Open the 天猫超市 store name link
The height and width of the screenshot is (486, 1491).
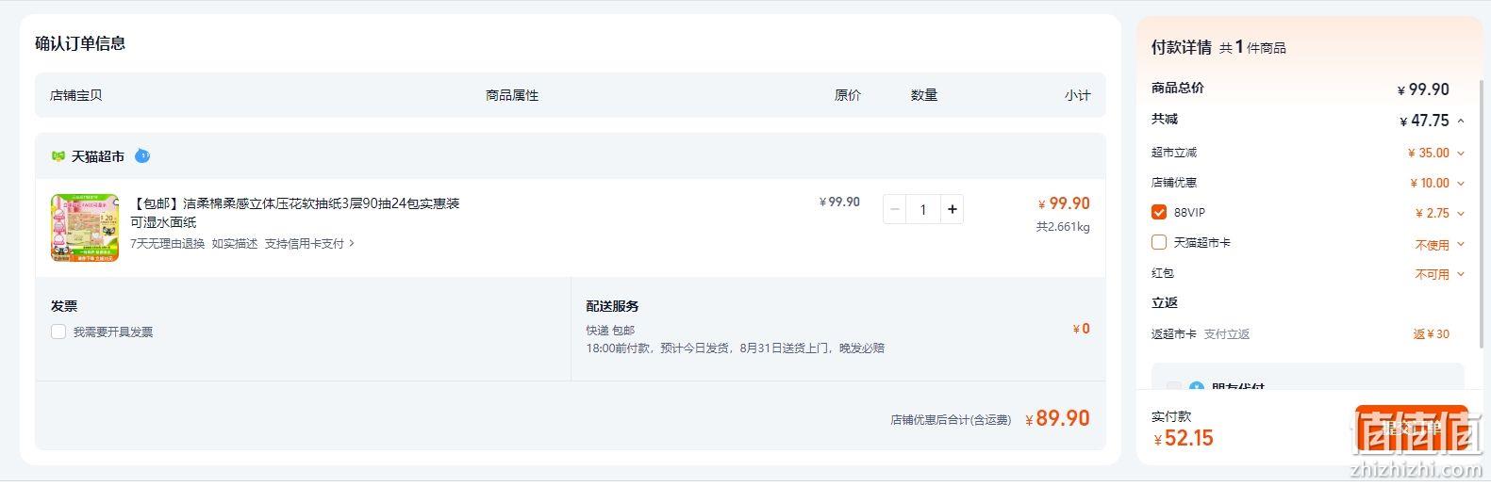click(98, 156)
